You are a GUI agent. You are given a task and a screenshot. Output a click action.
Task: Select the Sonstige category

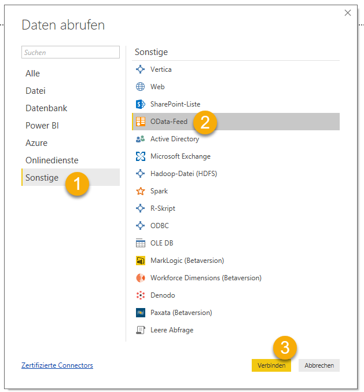click(71, 177)
